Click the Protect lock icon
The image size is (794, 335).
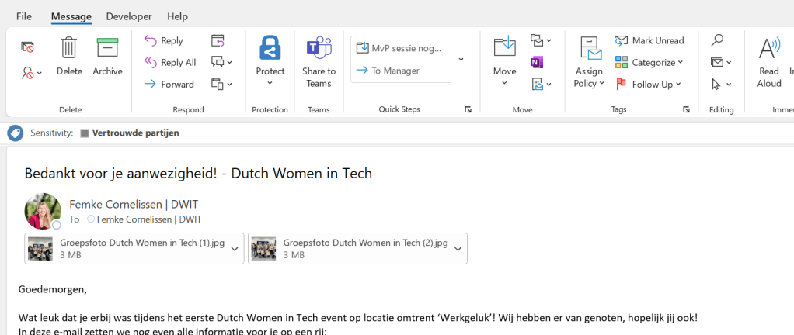click(270, 48)
